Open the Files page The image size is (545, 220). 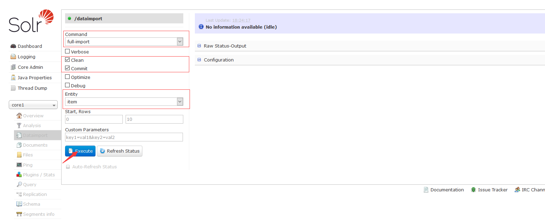click(x=28, y=155)
